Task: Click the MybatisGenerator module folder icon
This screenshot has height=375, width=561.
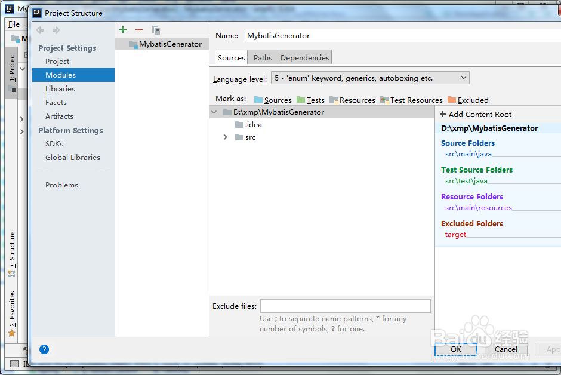Action: [x=133, y=44]
